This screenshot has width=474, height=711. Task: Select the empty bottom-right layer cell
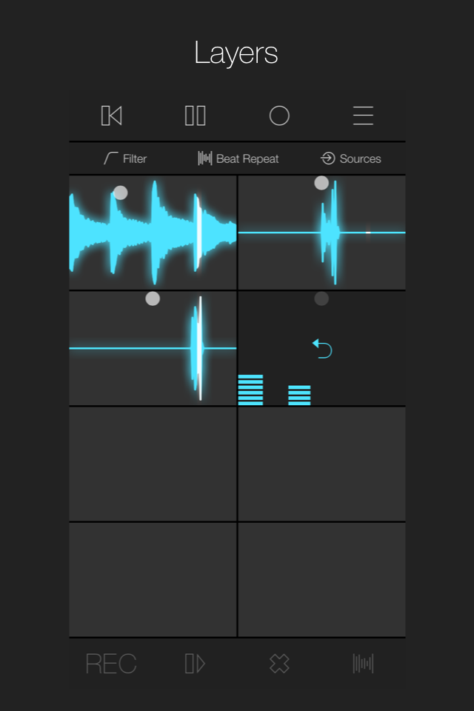click(321, 580)
